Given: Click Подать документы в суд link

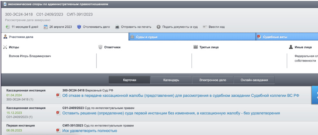Looking at the screenshot, I should pos(180,27).
